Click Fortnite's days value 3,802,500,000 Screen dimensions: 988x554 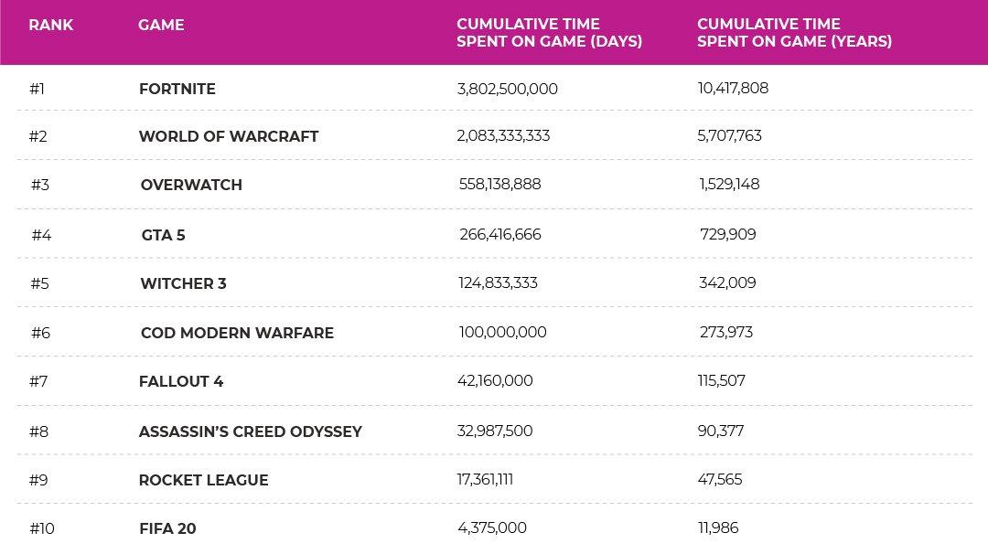[507, 89]
